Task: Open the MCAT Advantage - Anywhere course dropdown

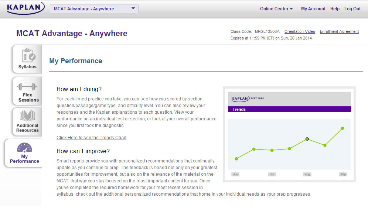Action: [x=94, y=9]
